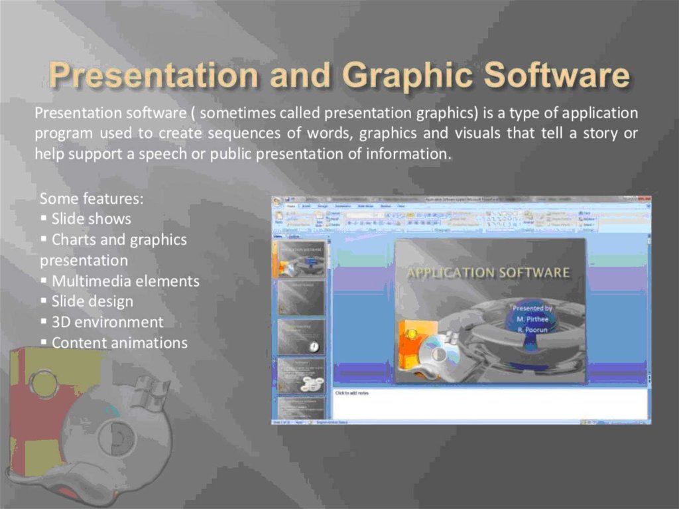This screenshot has height=509, width=679.
Task: Switch to the Design ribbon tab
Action: pos(323,206)
